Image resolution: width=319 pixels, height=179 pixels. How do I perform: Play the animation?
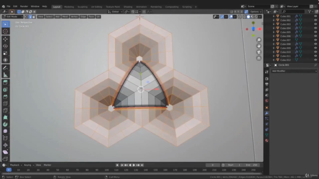[134, 165]
